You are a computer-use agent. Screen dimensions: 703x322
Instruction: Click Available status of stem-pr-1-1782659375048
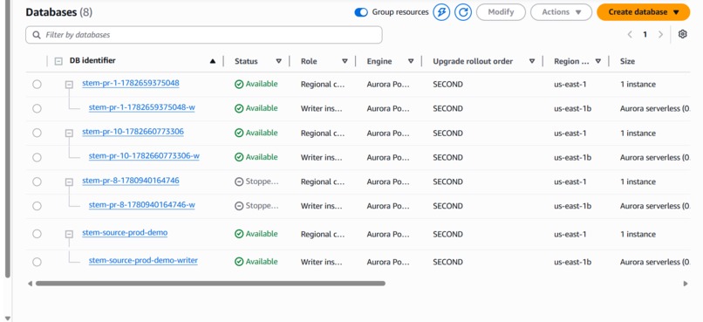point(256,85)
